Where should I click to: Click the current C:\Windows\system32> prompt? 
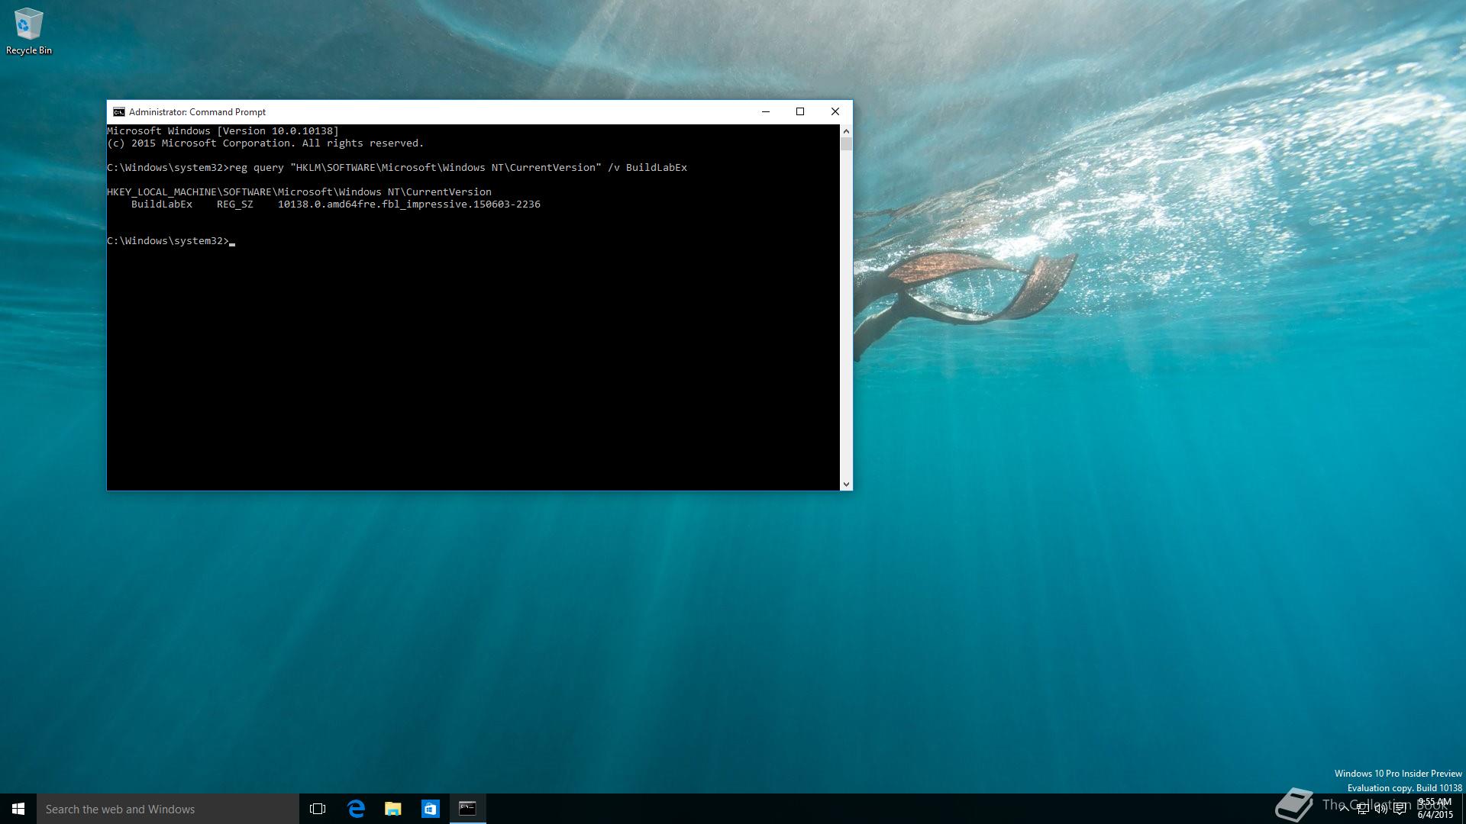click(x=168, y=241)
